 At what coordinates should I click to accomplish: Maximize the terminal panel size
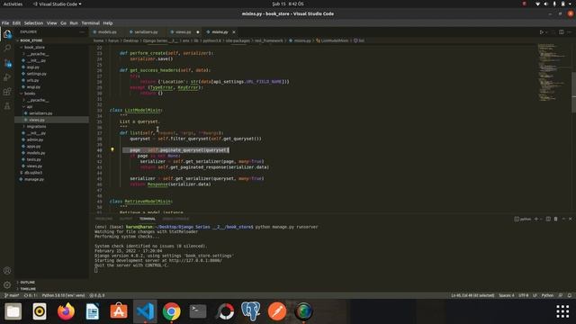563,219
